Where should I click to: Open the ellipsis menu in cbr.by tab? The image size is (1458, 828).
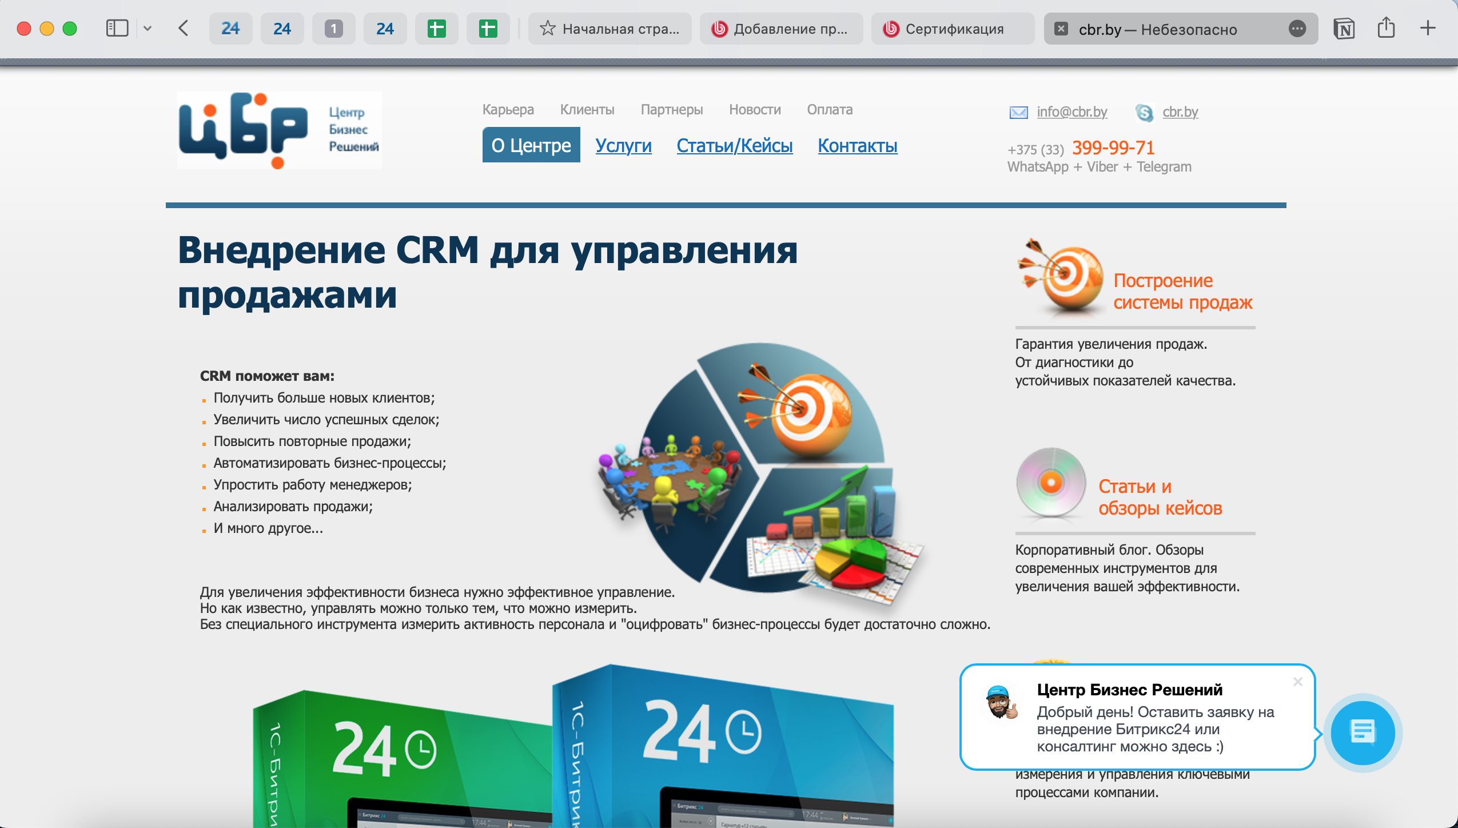pyautogui.click(x=1297, y=29)
